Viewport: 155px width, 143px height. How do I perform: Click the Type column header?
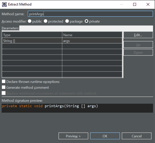coord(32,35)
